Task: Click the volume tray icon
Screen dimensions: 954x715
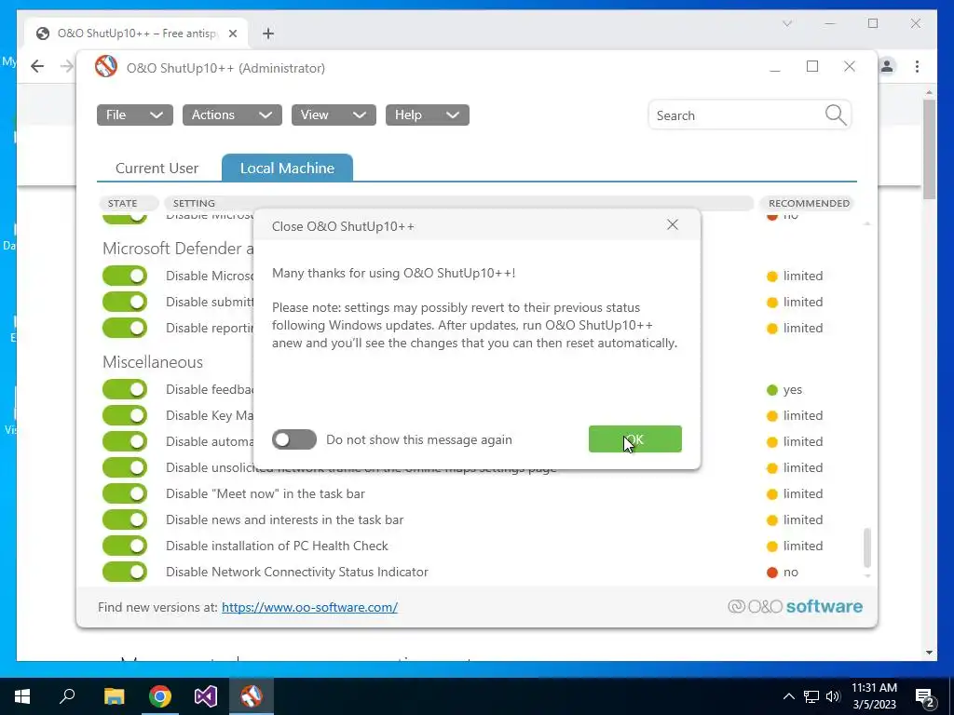Action: click(x=833, y=696)
